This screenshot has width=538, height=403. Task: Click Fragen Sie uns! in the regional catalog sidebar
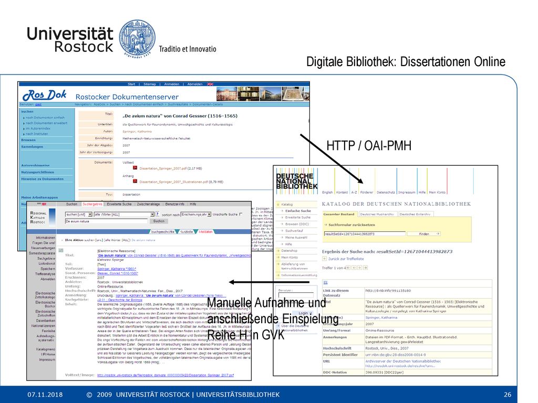pyautogui.click(x=44, y=242)
